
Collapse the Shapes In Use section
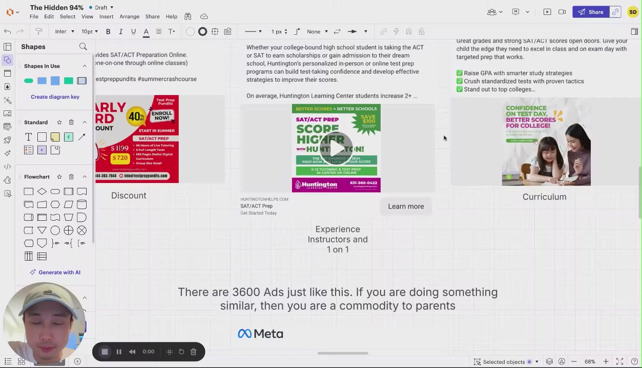tap(85, 66)
